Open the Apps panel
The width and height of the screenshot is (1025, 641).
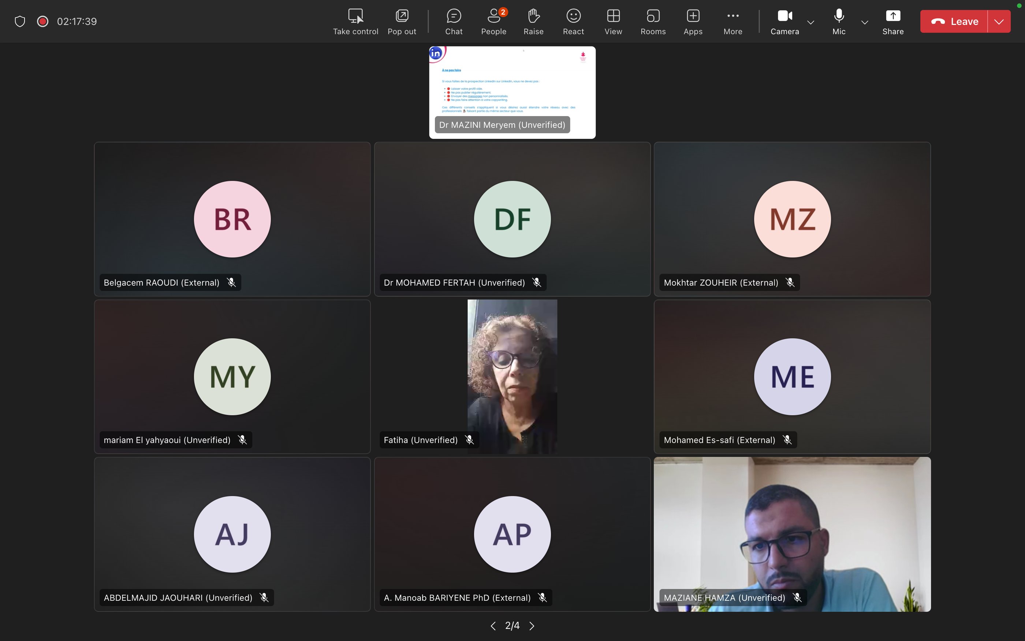tap(693, 21)
